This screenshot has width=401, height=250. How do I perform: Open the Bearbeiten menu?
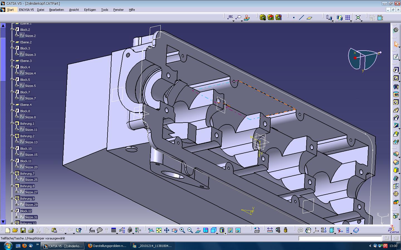coord(57,10)
